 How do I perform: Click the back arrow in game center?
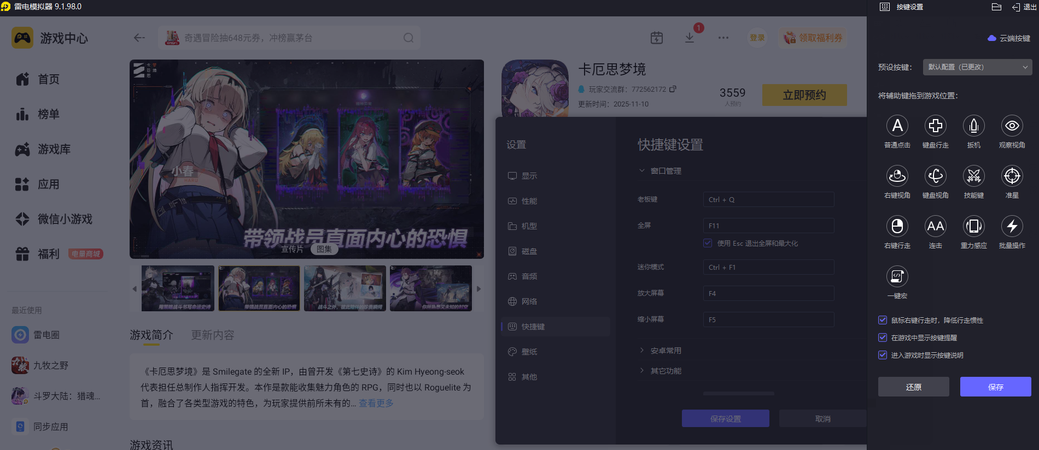(139, 38)
